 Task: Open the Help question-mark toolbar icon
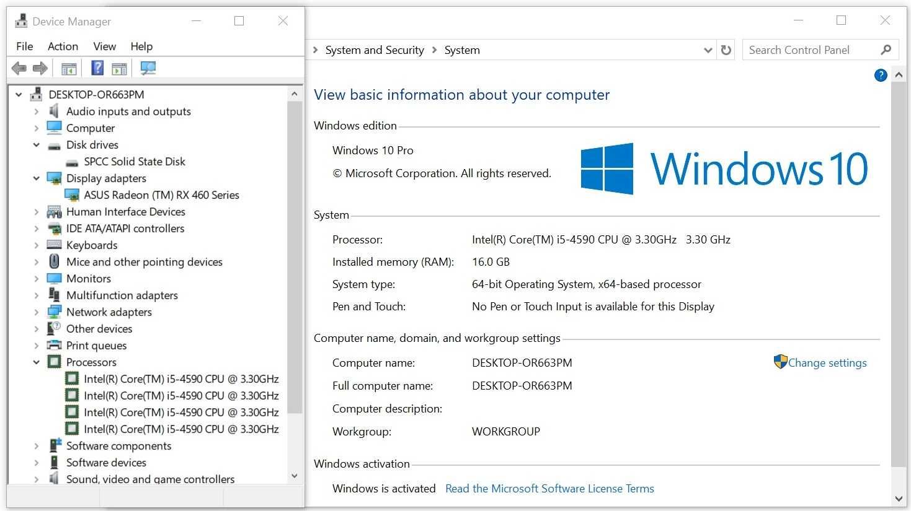(x=97, y=68)
